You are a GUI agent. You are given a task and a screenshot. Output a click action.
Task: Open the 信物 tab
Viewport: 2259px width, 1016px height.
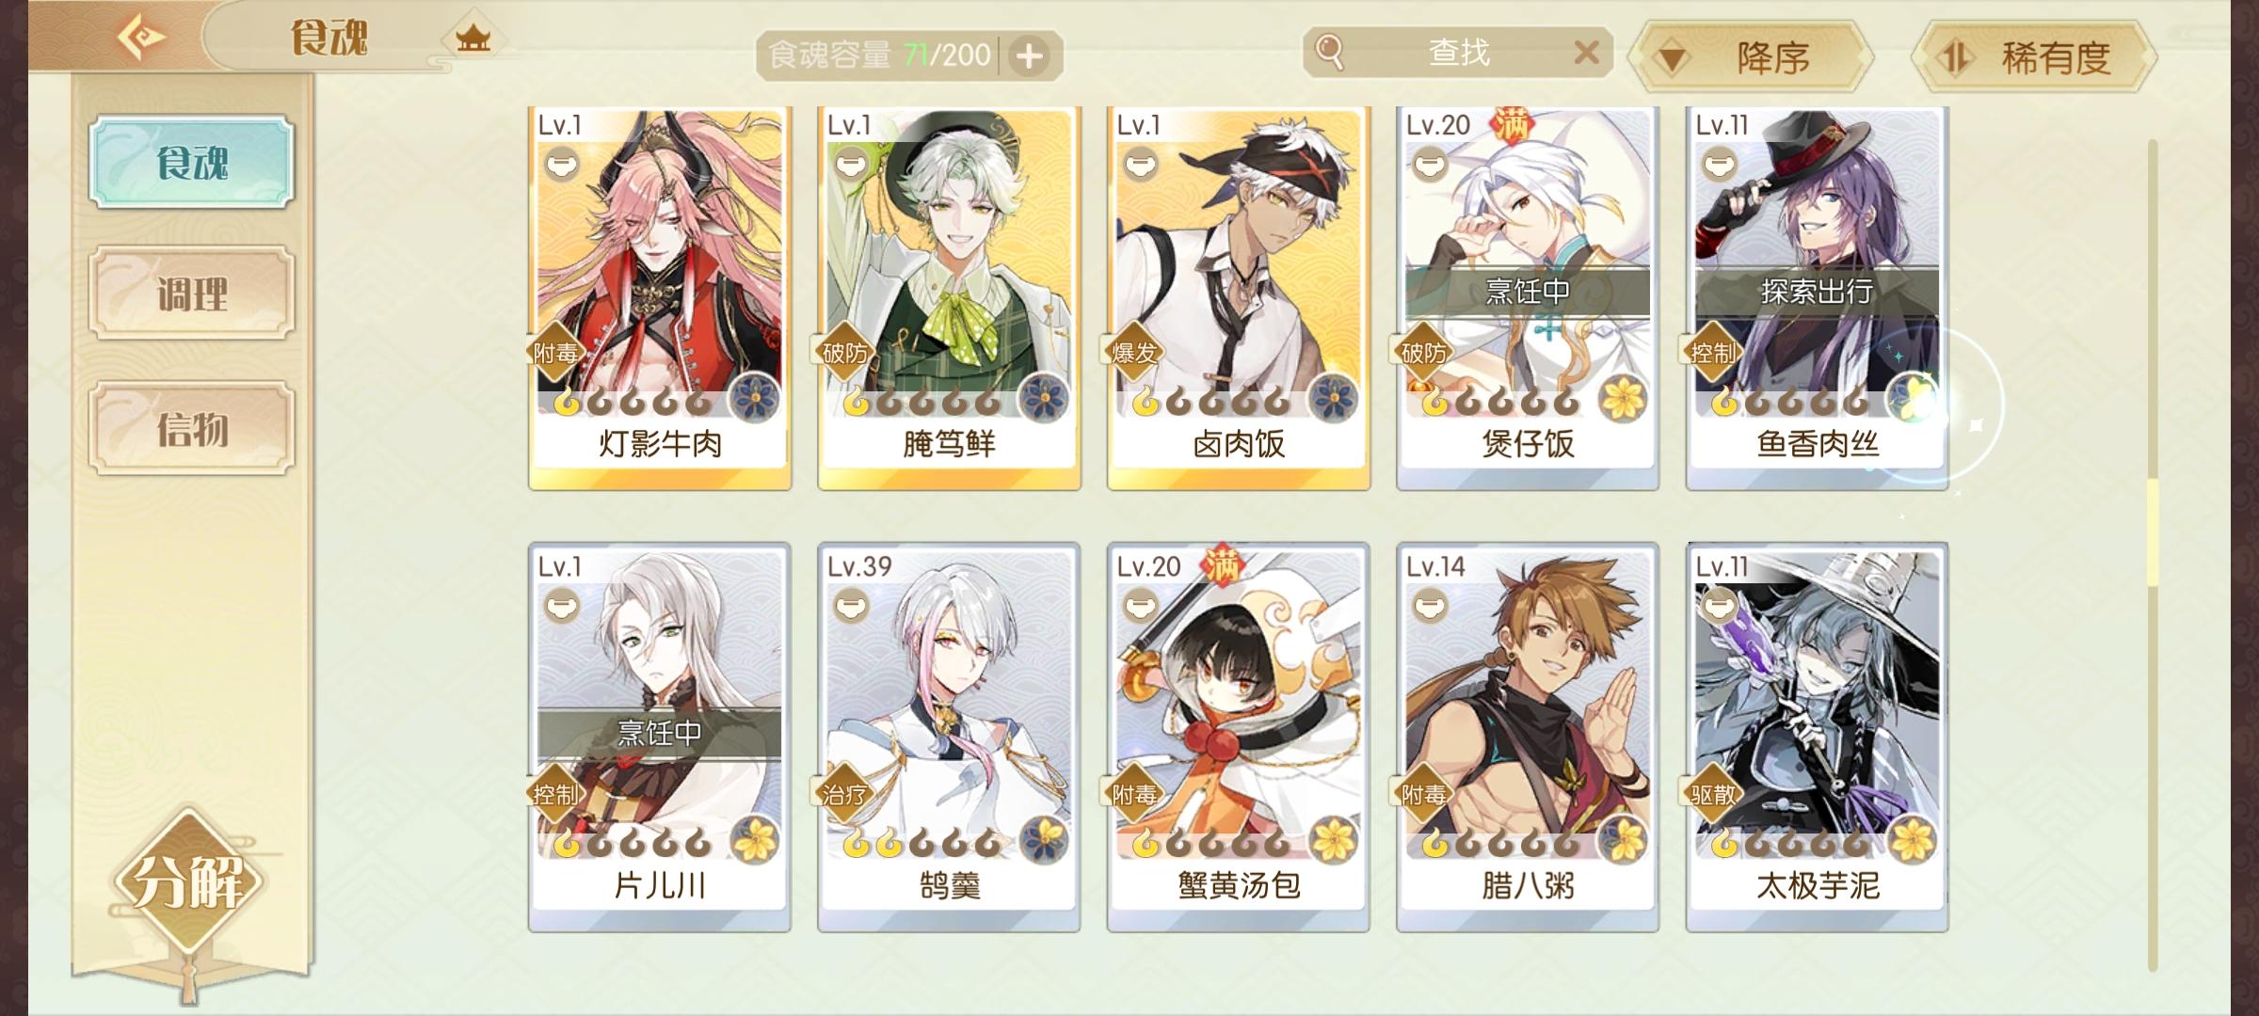point(192,429)
